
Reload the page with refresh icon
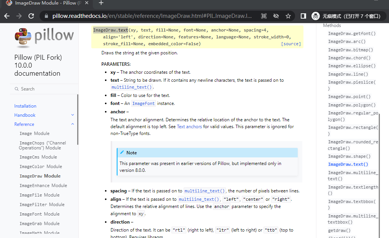[x=31, y=16]
